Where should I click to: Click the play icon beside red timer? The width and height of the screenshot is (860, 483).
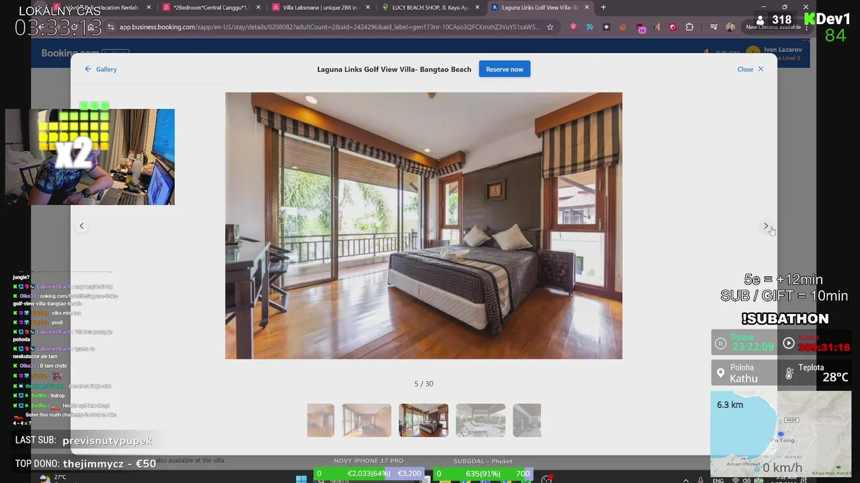click(789, 343)
